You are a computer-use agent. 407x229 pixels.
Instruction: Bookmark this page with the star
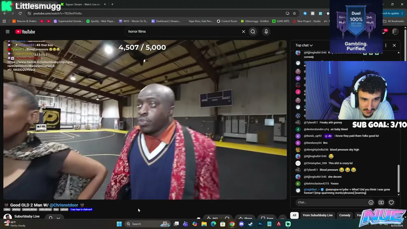(x=294, y=13)
